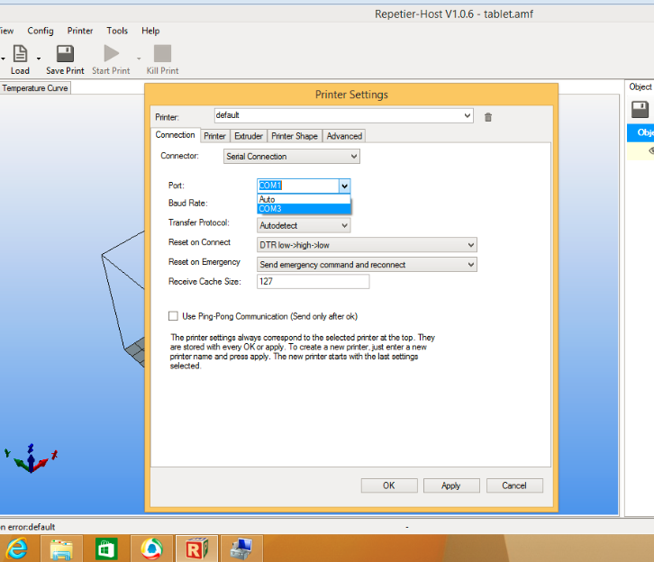Click the Start Print play icon

point(112,53)
